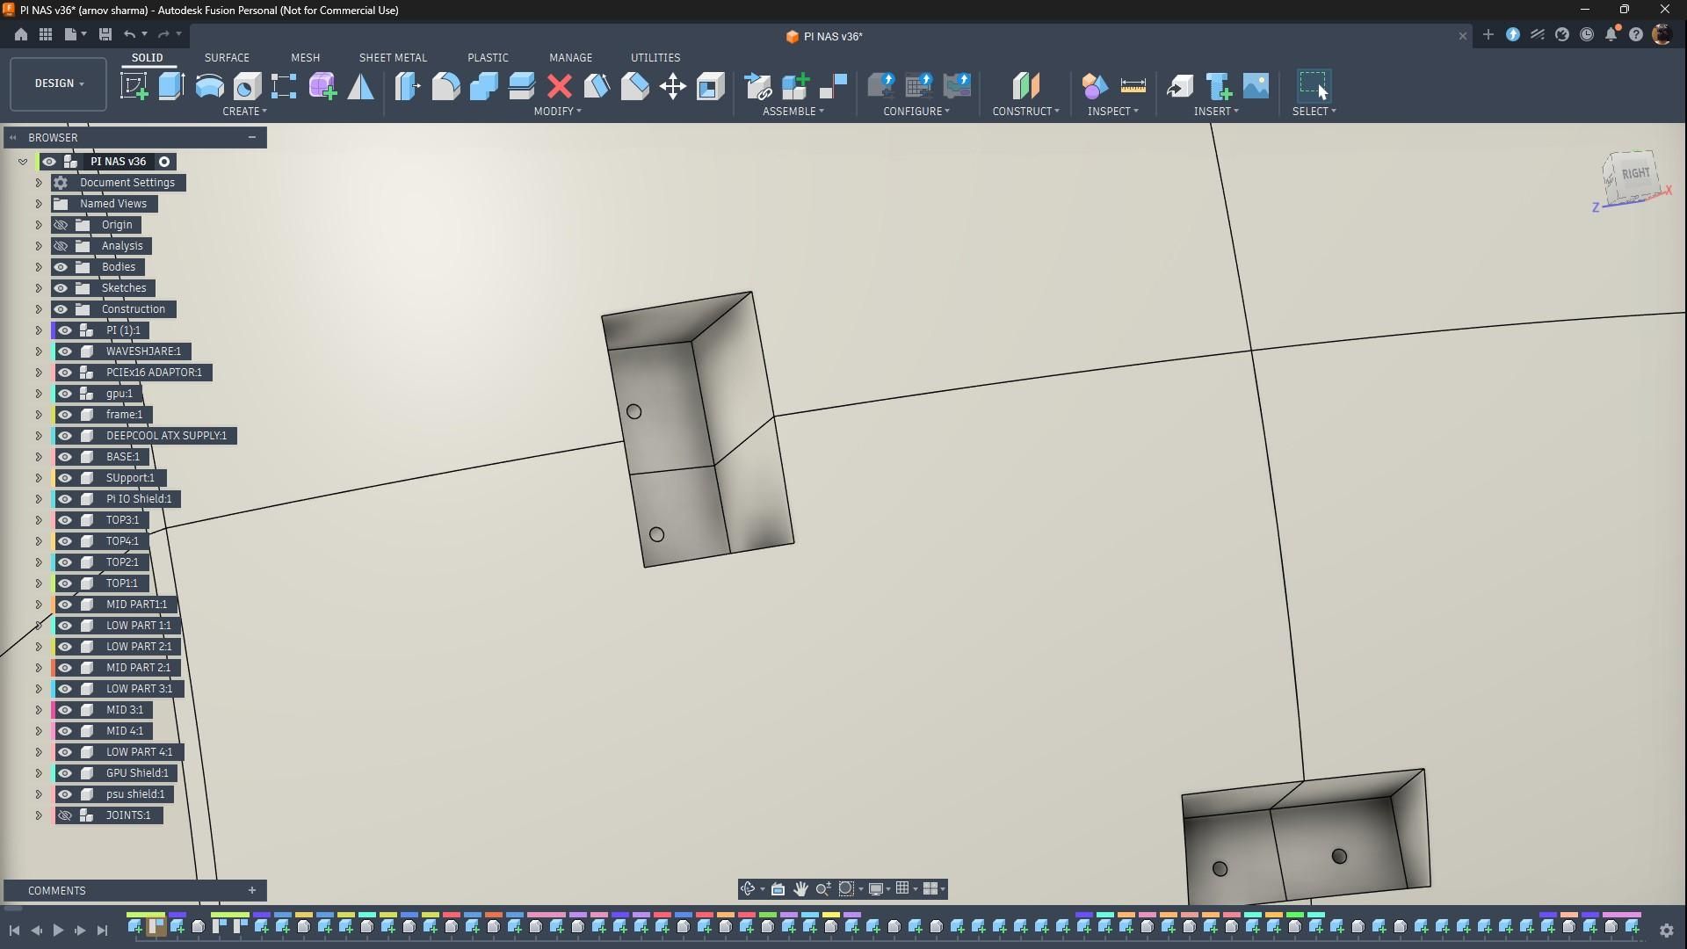
Task: Open the Data Panel grid button
Action: [x=46, y=34]
